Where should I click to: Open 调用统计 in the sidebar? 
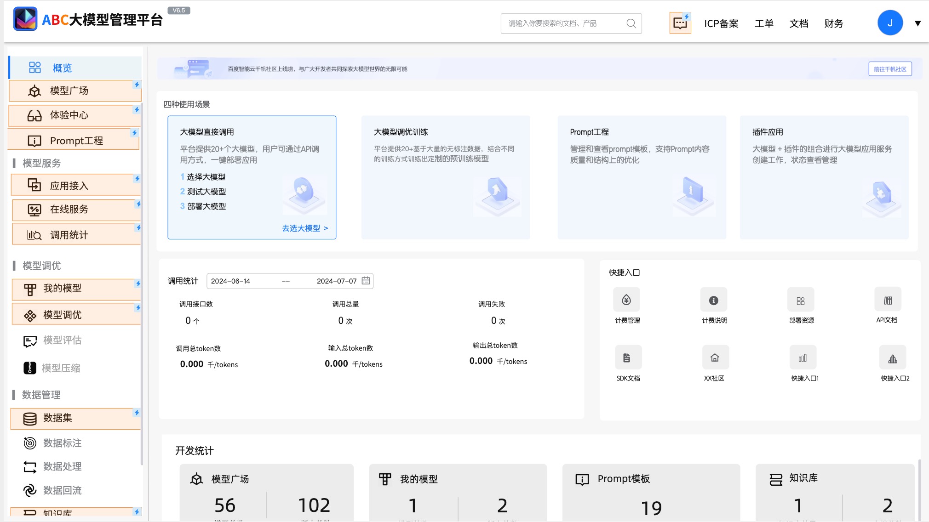click(76, 234)
